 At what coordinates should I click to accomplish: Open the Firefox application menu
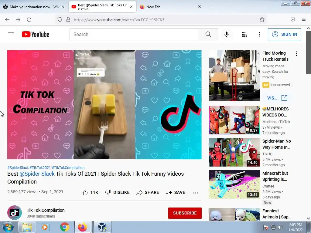click(304, 19)
